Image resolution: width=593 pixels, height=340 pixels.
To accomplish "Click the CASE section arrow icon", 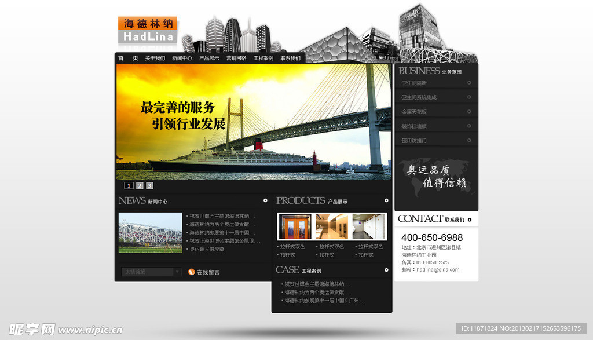I will pos(386,270).
